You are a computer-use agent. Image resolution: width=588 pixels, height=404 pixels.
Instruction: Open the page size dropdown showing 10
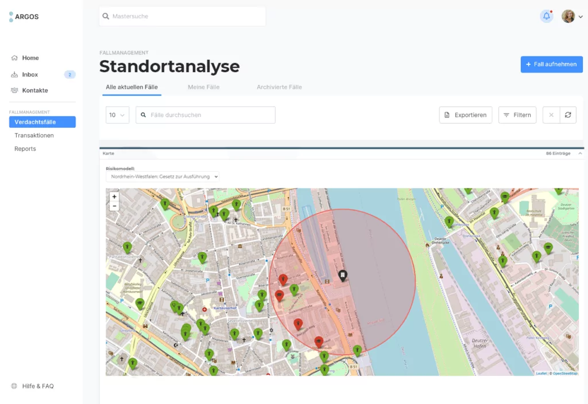click(117, 115)
